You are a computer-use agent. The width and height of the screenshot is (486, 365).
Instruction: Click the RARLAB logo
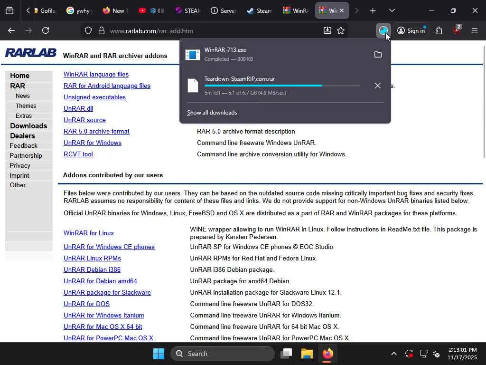tap(31, 53)
